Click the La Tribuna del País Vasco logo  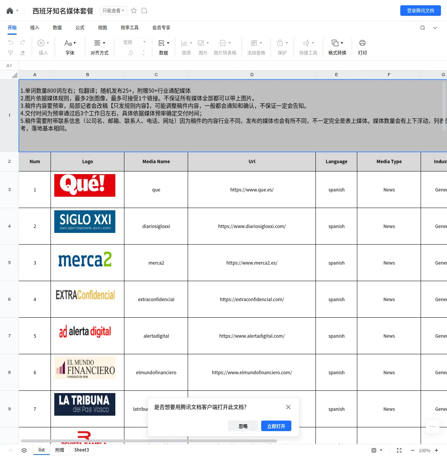click(85, 404)
